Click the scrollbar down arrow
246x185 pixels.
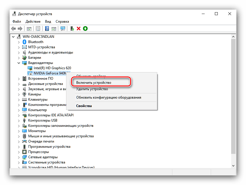[x=233, y=166]
